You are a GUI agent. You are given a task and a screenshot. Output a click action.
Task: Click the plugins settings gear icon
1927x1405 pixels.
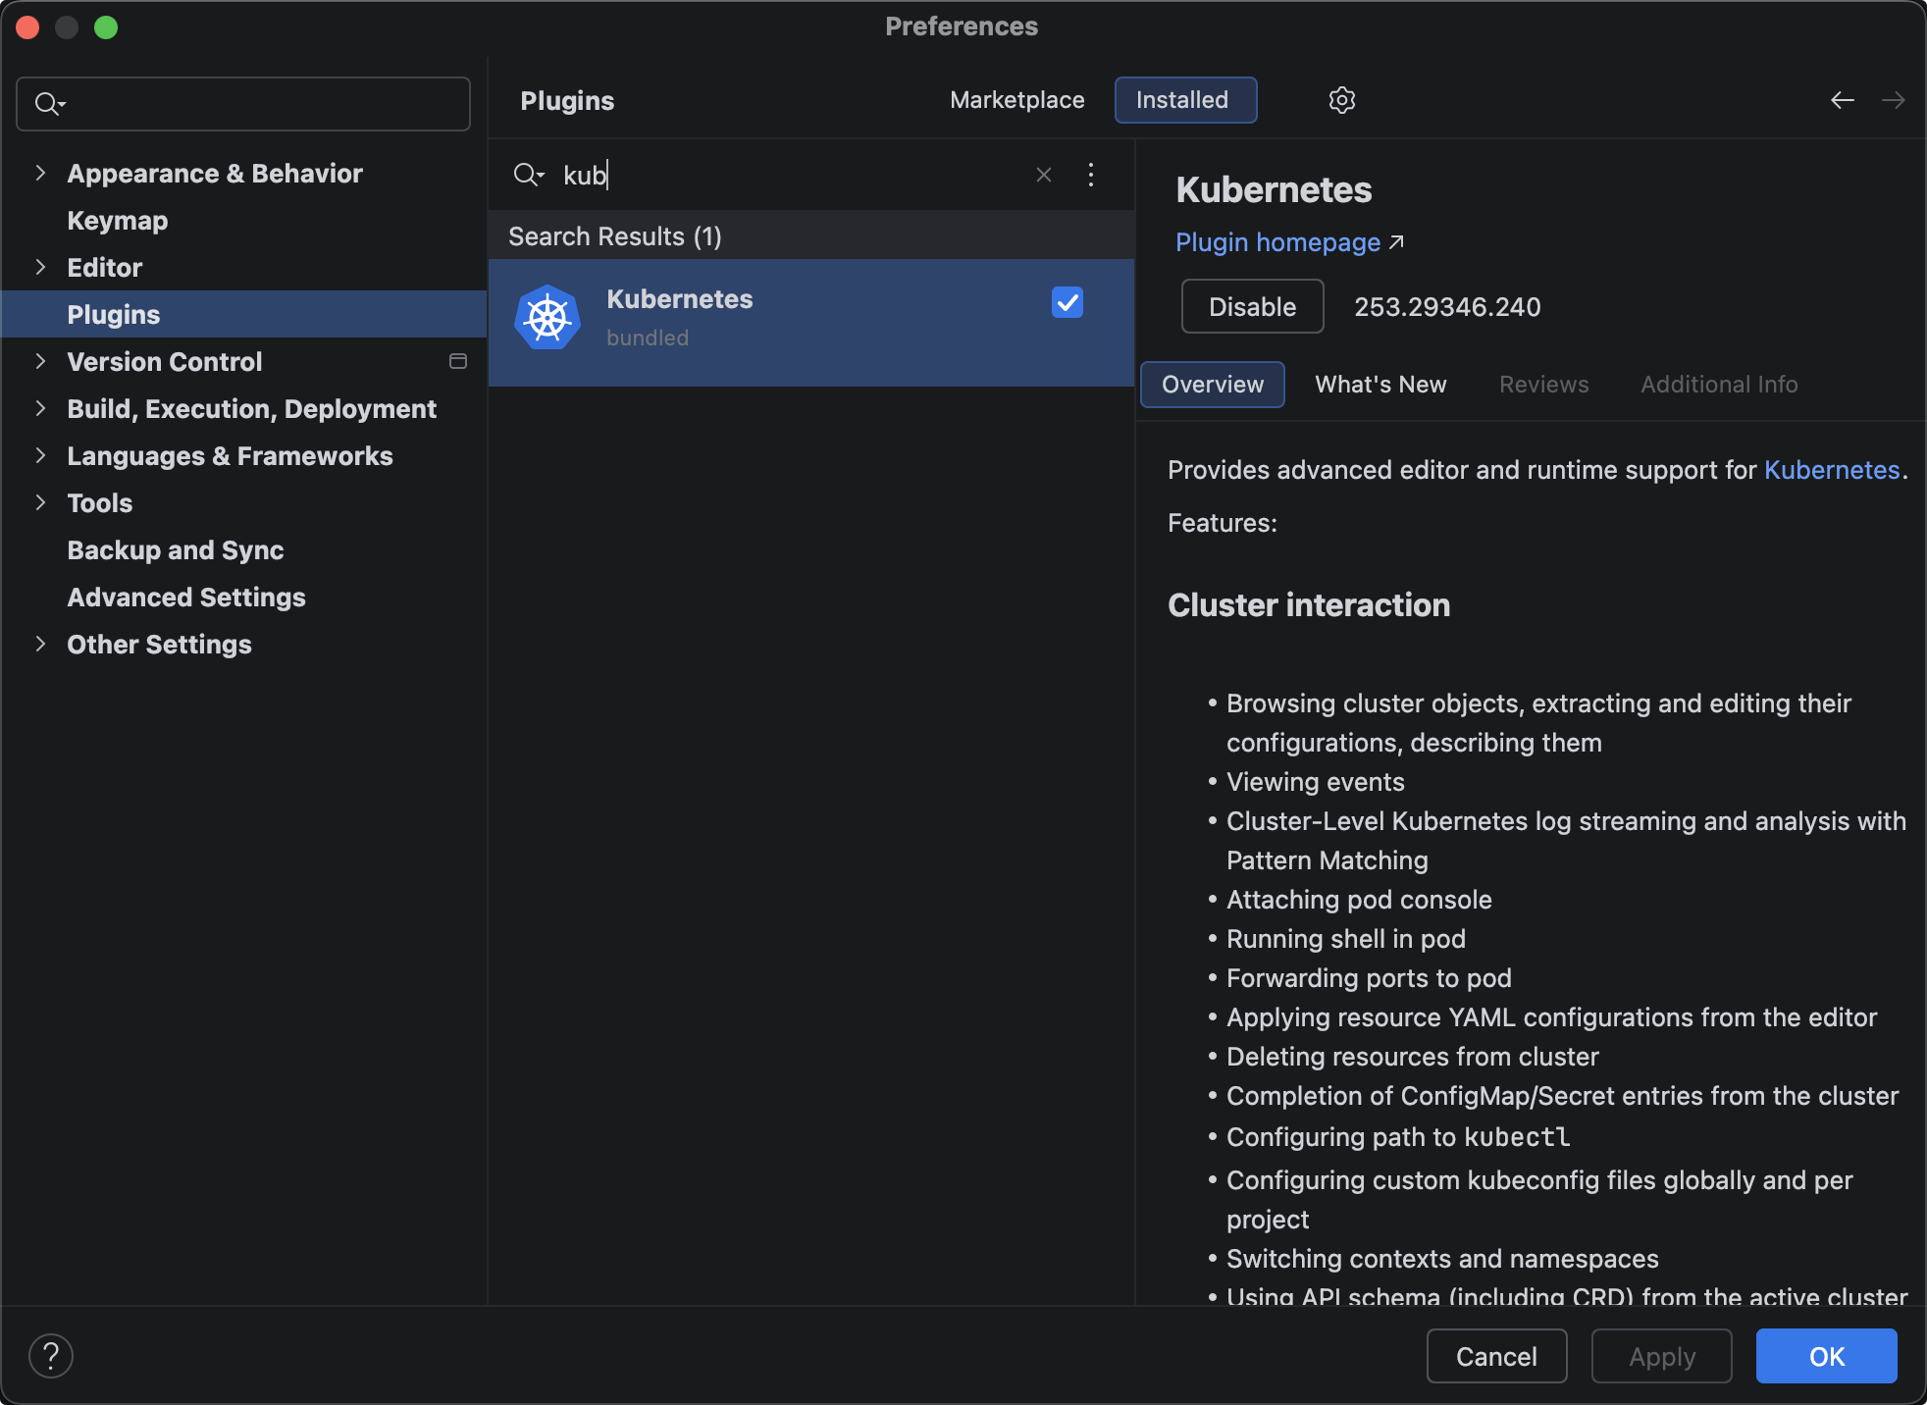click(1341, 100)
